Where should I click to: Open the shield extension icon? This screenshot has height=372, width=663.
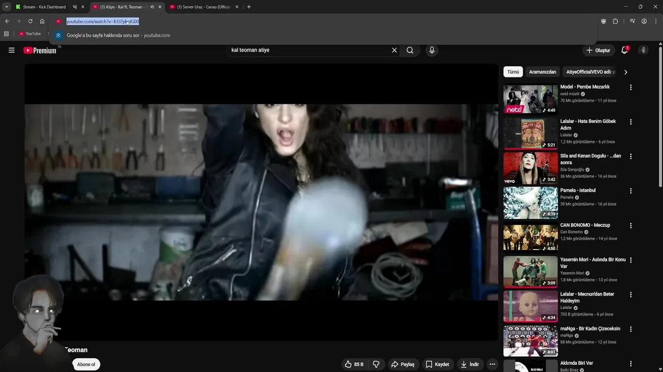tap(603, 21)
